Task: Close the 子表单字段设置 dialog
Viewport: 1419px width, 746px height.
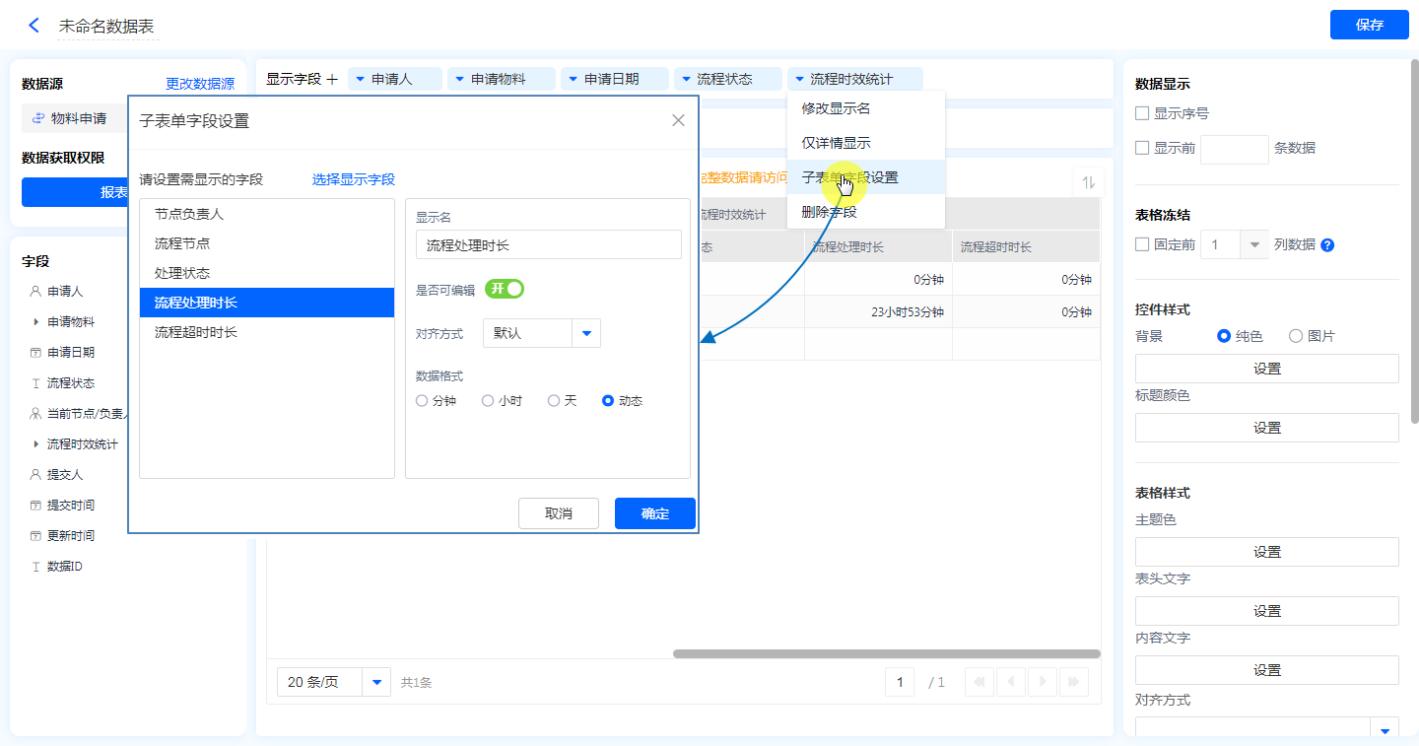Action: pyautogui.click(x=678, y=120)
